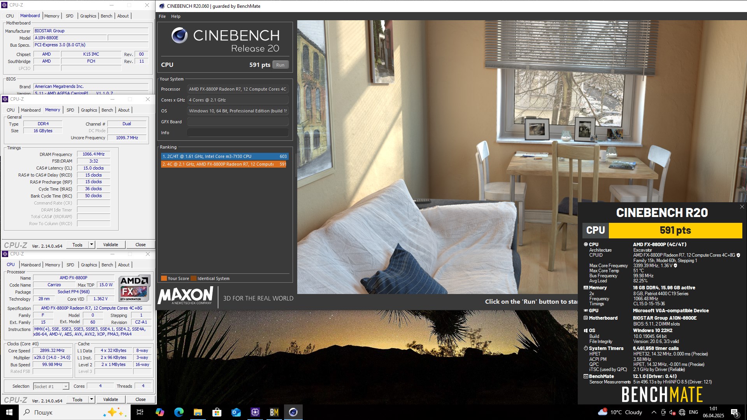Open Outlook from the taskbar
The width and height of the screenshot is (747, 420).
[x=236, y=412]
